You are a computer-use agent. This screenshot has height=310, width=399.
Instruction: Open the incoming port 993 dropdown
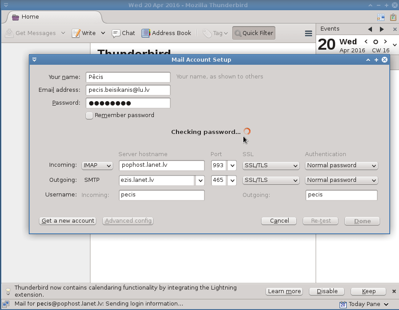click(x=232, y=165)
